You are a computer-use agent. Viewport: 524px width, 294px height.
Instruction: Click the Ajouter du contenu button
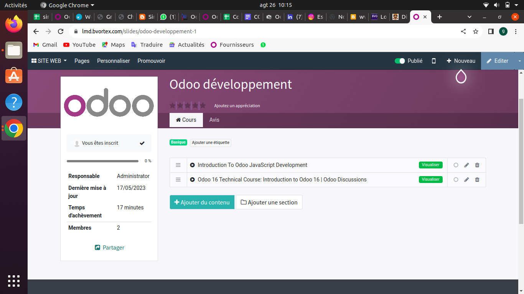coord(202,202)
